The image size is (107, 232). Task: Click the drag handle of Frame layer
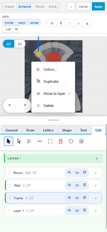pos(10,198)
